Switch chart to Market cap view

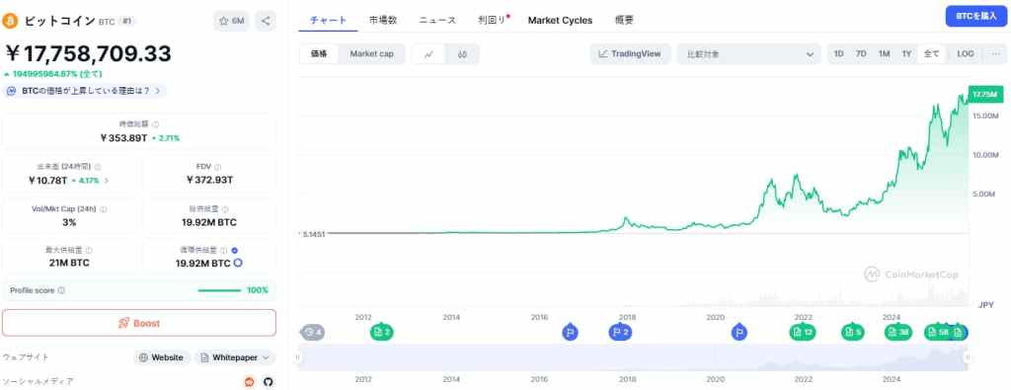[x=371, y=54]
